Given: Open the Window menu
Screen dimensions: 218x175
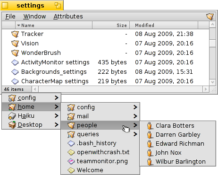Looking at the screenshot, I should 34,17.
